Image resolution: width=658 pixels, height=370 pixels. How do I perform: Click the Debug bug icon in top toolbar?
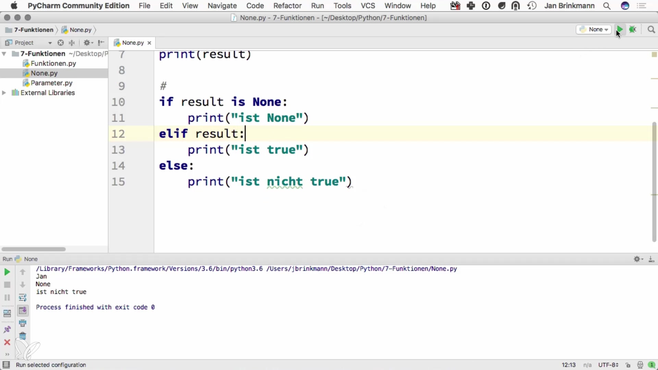(633, 29)
